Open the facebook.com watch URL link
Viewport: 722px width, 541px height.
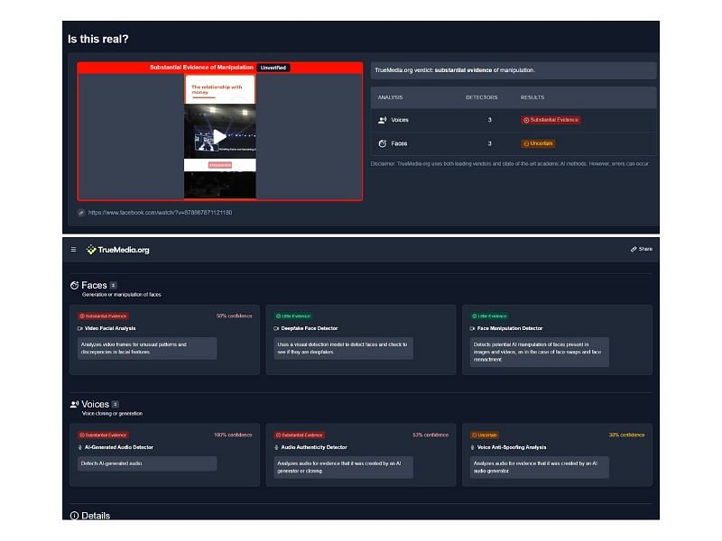pyautogui.click(x=160, y=213)
